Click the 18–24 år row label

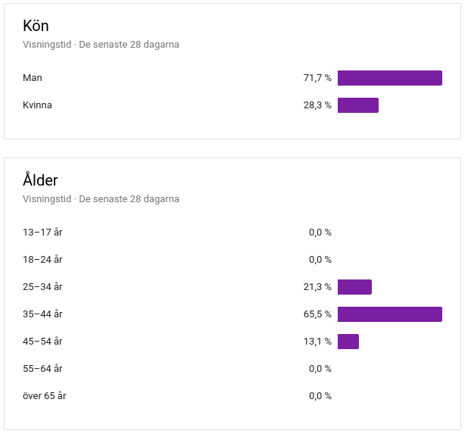pyautogui.click(x=42, y=259)
